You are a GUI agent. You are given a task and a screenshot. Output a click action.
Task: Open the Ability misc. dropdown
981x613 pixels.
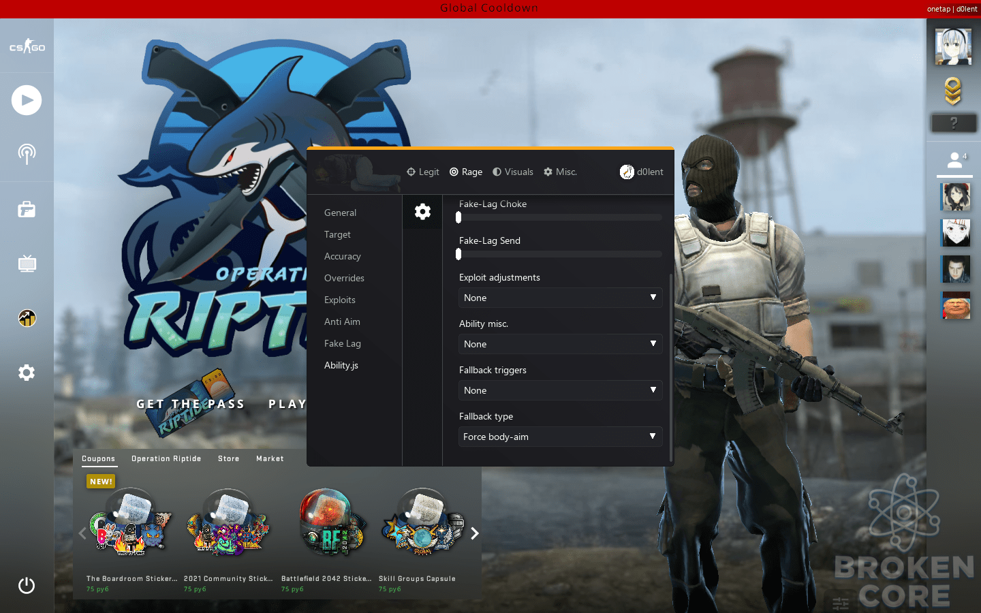pyautogui.click(x=561, y=344)
